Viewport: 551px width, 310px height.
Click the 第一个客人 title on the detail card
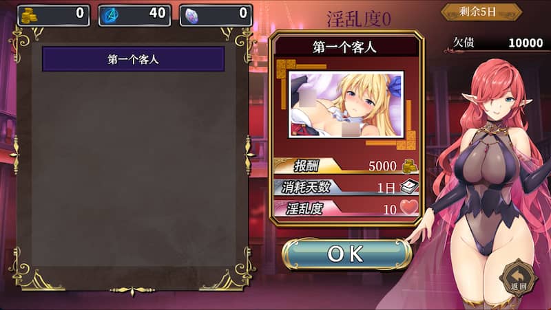click(344, 47)
